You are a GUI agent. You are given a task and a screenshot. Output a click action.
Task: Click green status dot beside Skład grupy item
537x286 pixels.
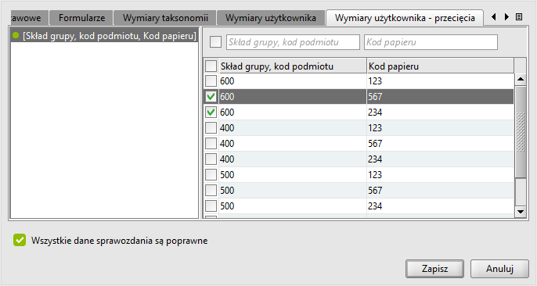pos(16,35)
